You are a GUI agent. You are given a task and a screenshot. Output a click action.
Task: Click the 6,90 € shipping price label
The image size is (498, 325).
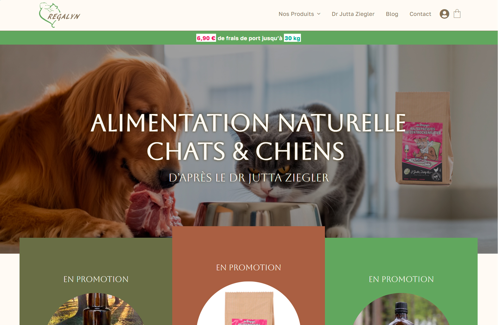click(x=206, y=38)
